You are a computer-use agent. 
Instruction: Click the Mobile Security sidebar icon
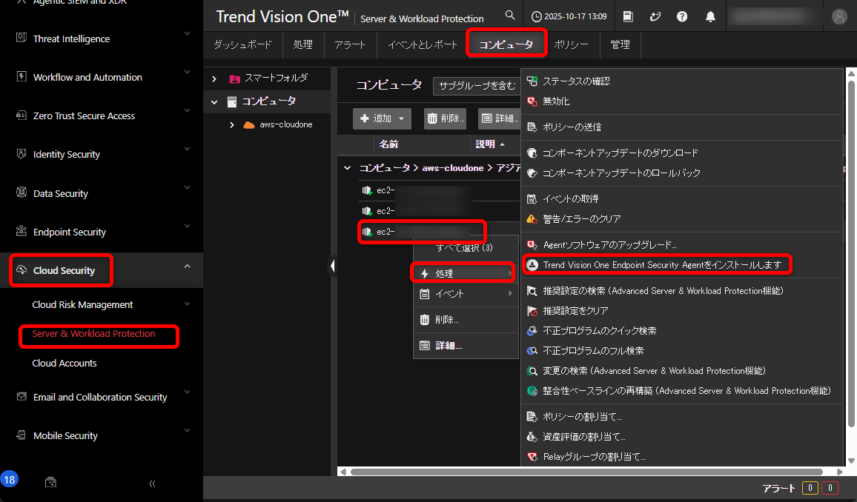pos(21,435)
